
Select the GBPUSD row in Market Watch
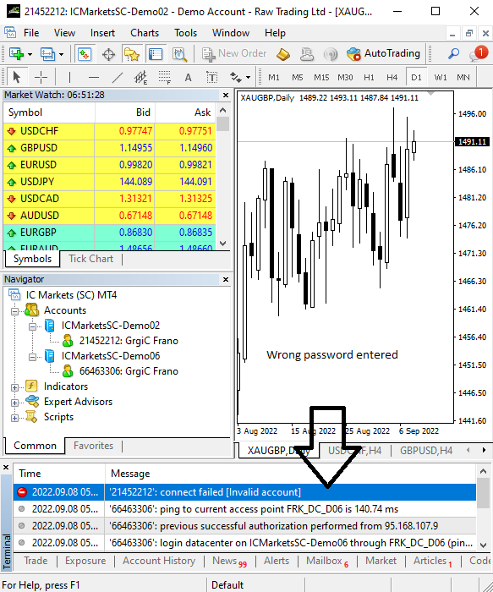[x=109, y=148]
